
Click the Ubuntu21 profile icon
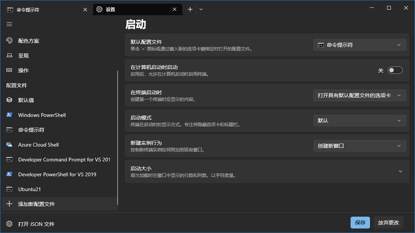[x=9, y=189]
